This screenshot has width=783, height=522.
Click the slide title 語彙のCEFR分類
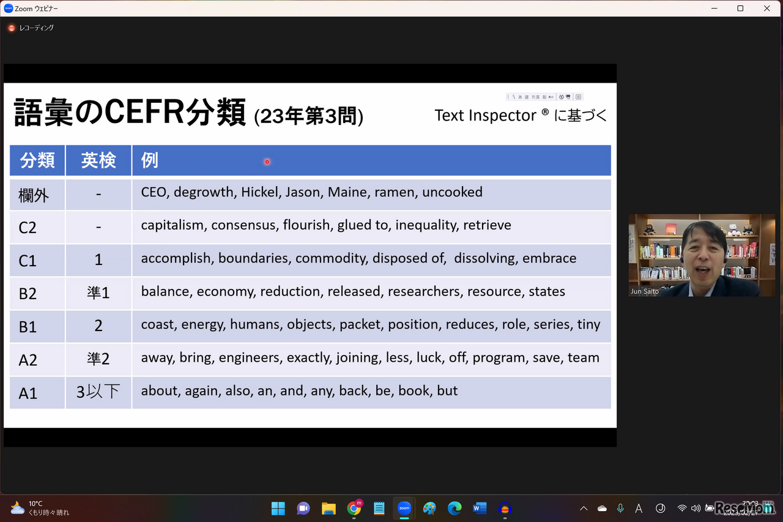point(130,113)
